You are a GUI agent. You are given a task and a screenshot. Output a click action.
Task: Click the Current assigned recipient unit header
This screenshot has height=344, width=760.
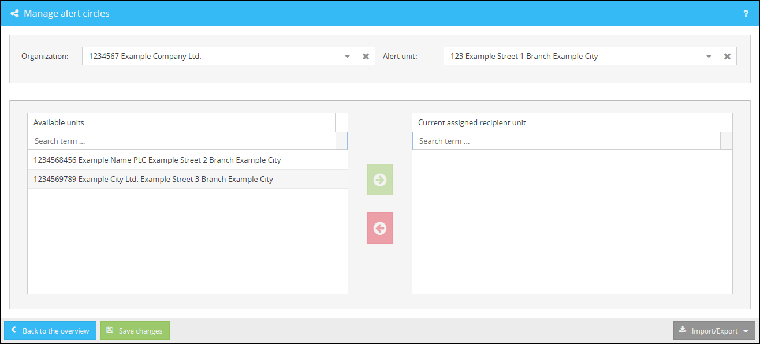[566, 122]
